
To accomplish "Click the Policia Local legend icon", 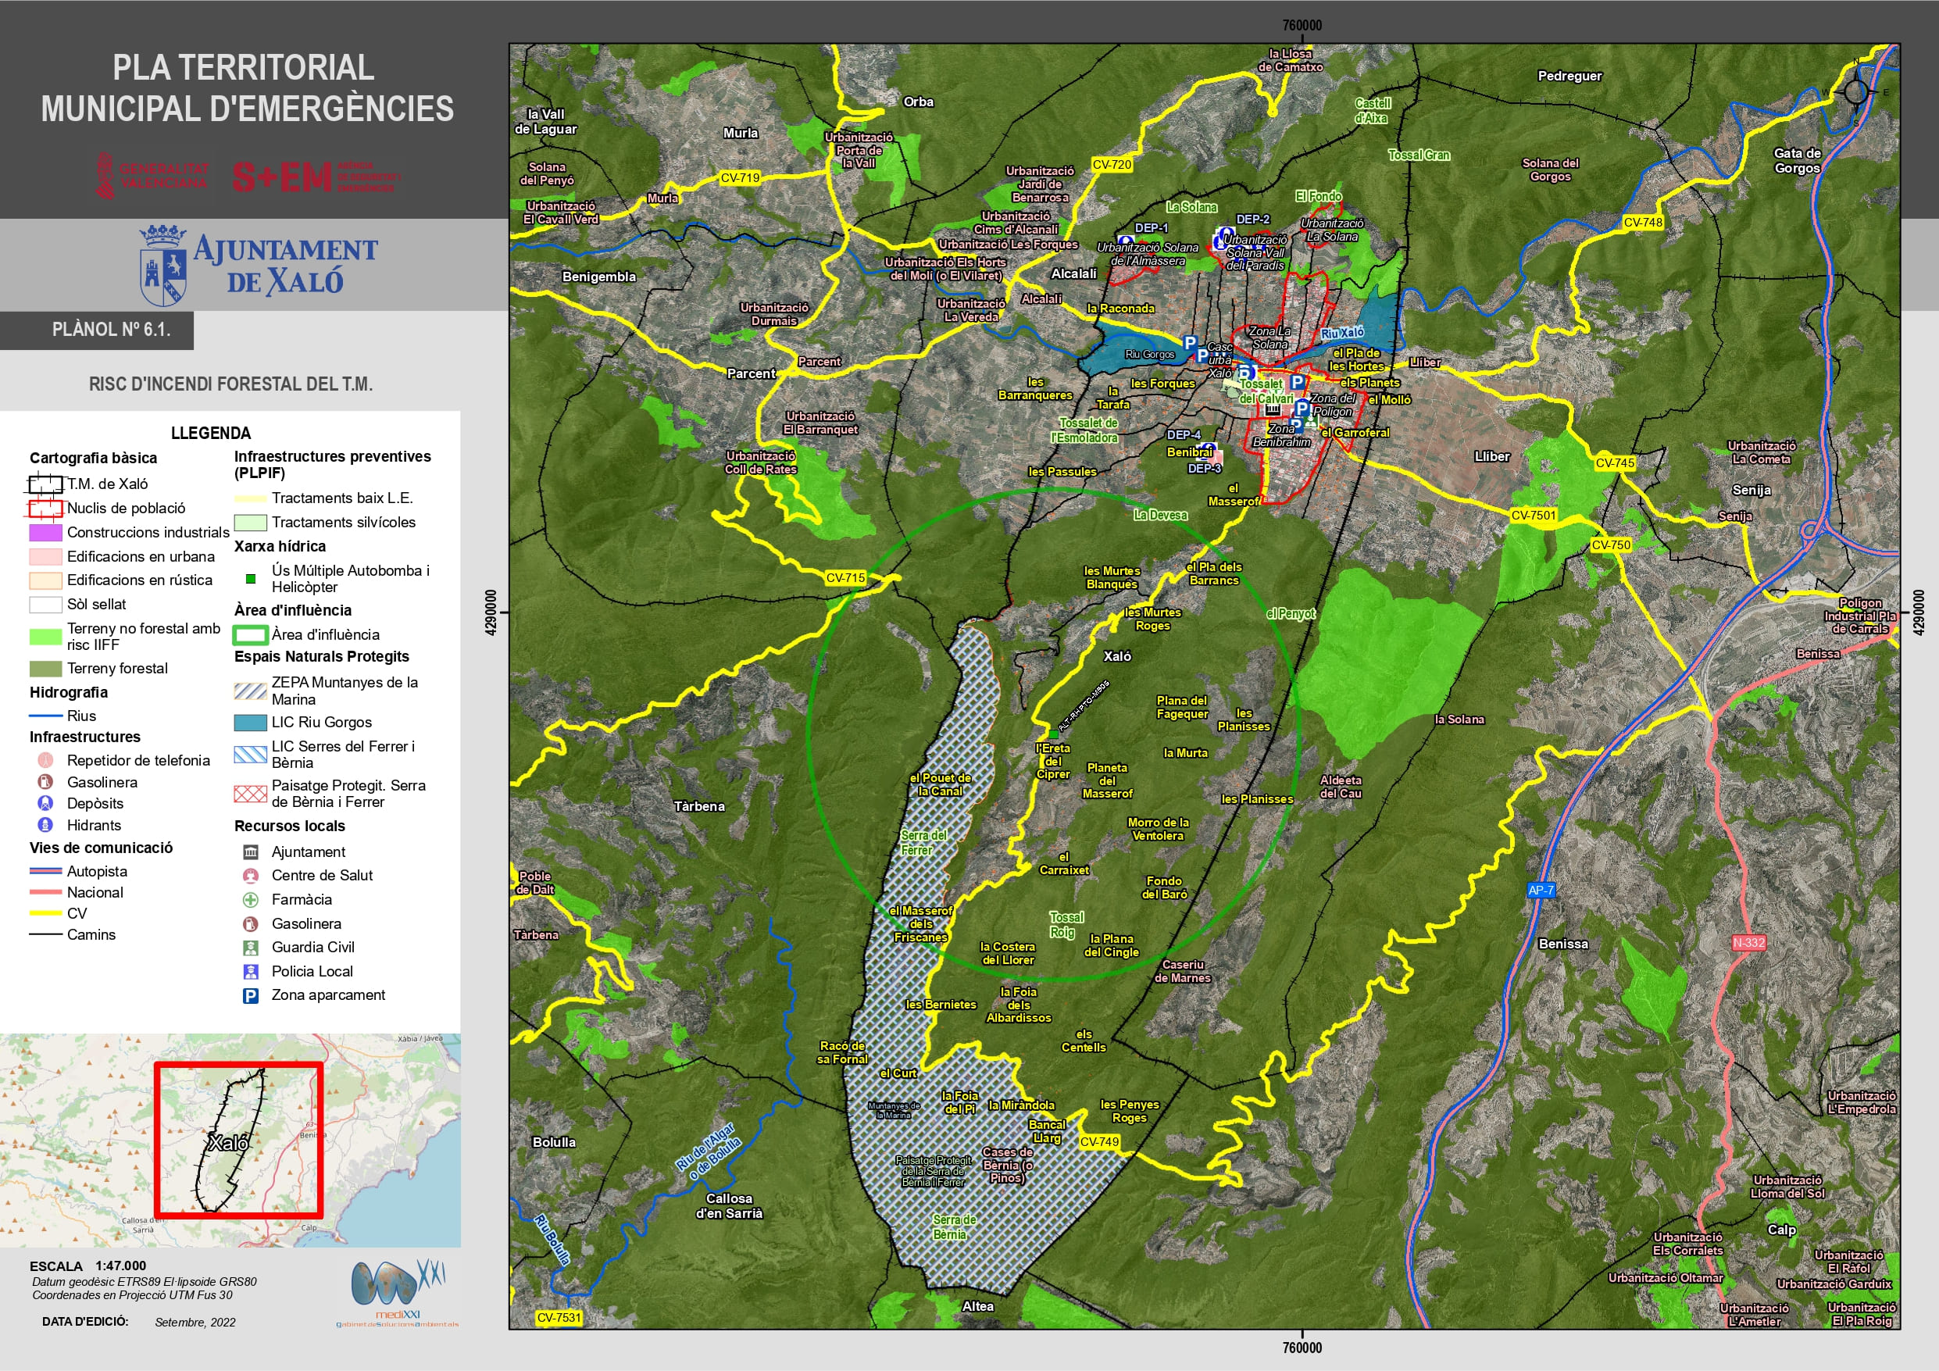I will pos(251,972).
